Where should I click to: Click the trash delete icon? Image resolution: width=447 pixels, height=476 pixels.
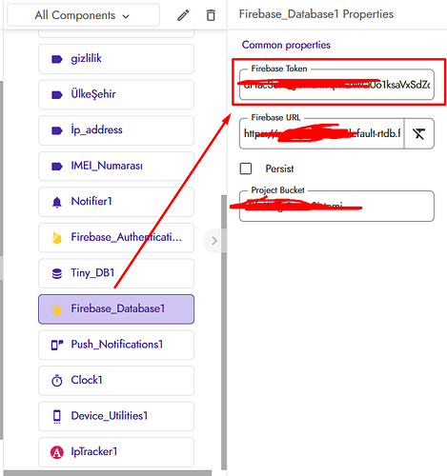coord(211,15)
